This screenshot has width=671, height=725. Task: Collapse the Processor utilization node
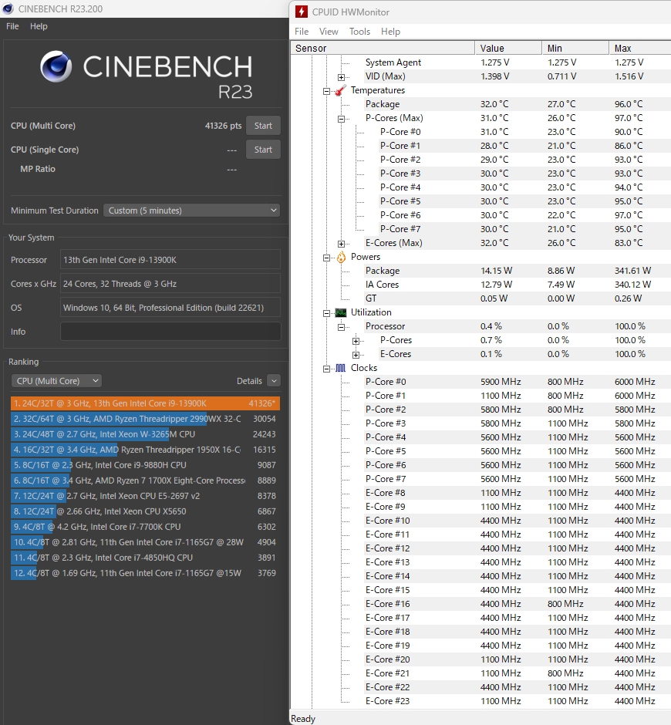pos(341,327)
